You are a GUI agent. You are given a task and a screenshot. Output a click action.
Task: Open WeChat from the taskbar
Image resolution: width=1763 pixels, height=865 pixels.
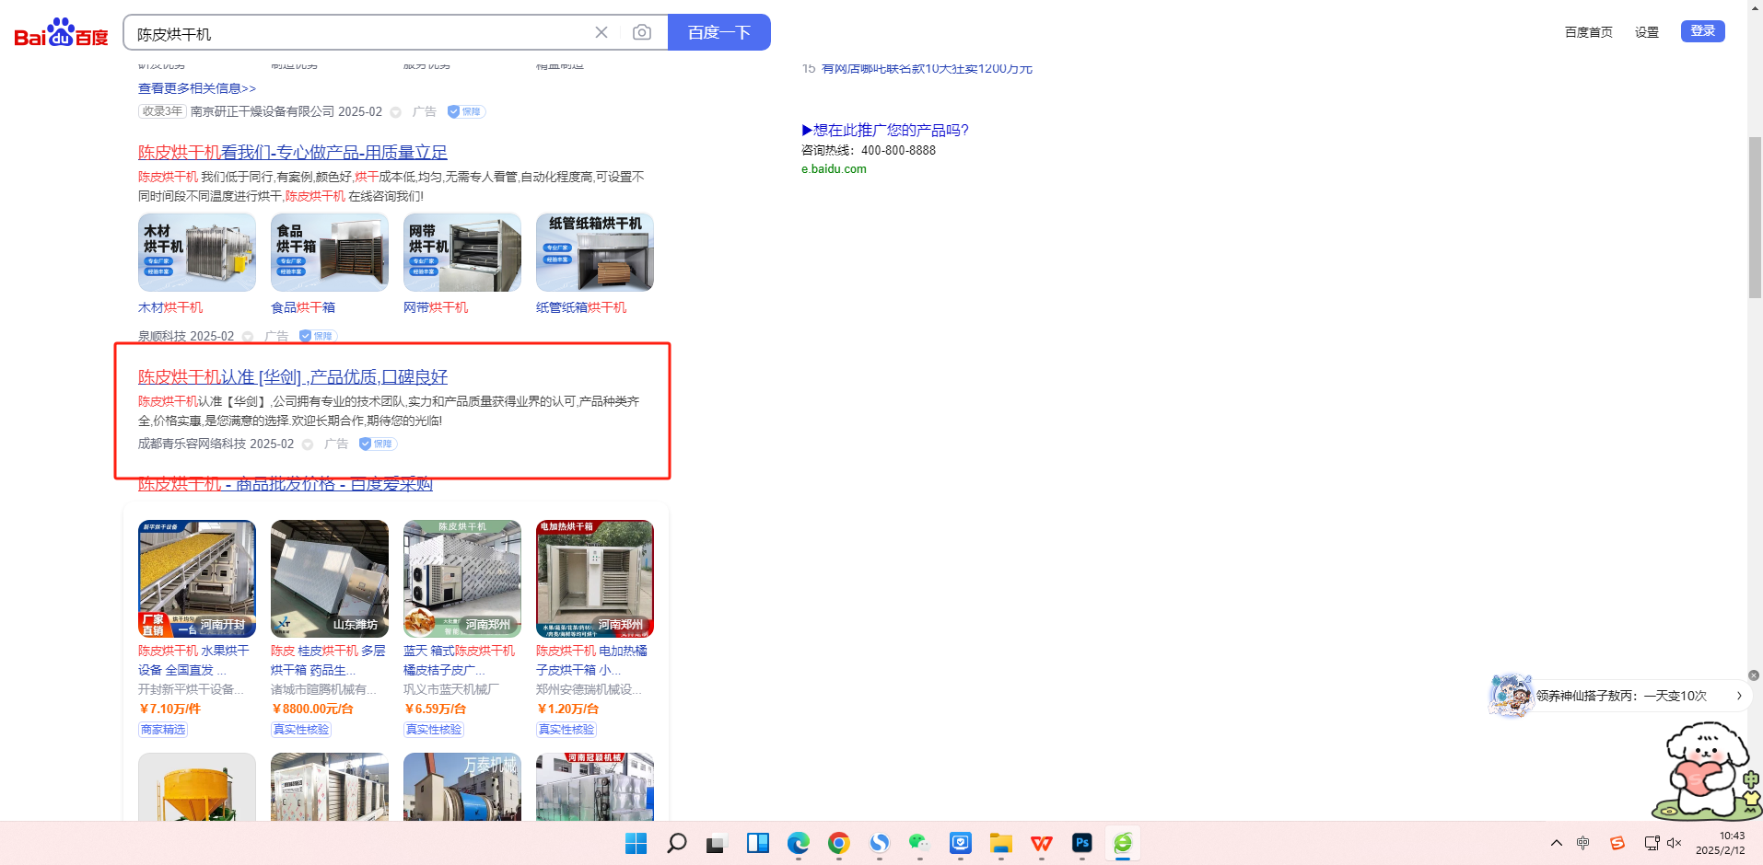click(x=919, y=843)
